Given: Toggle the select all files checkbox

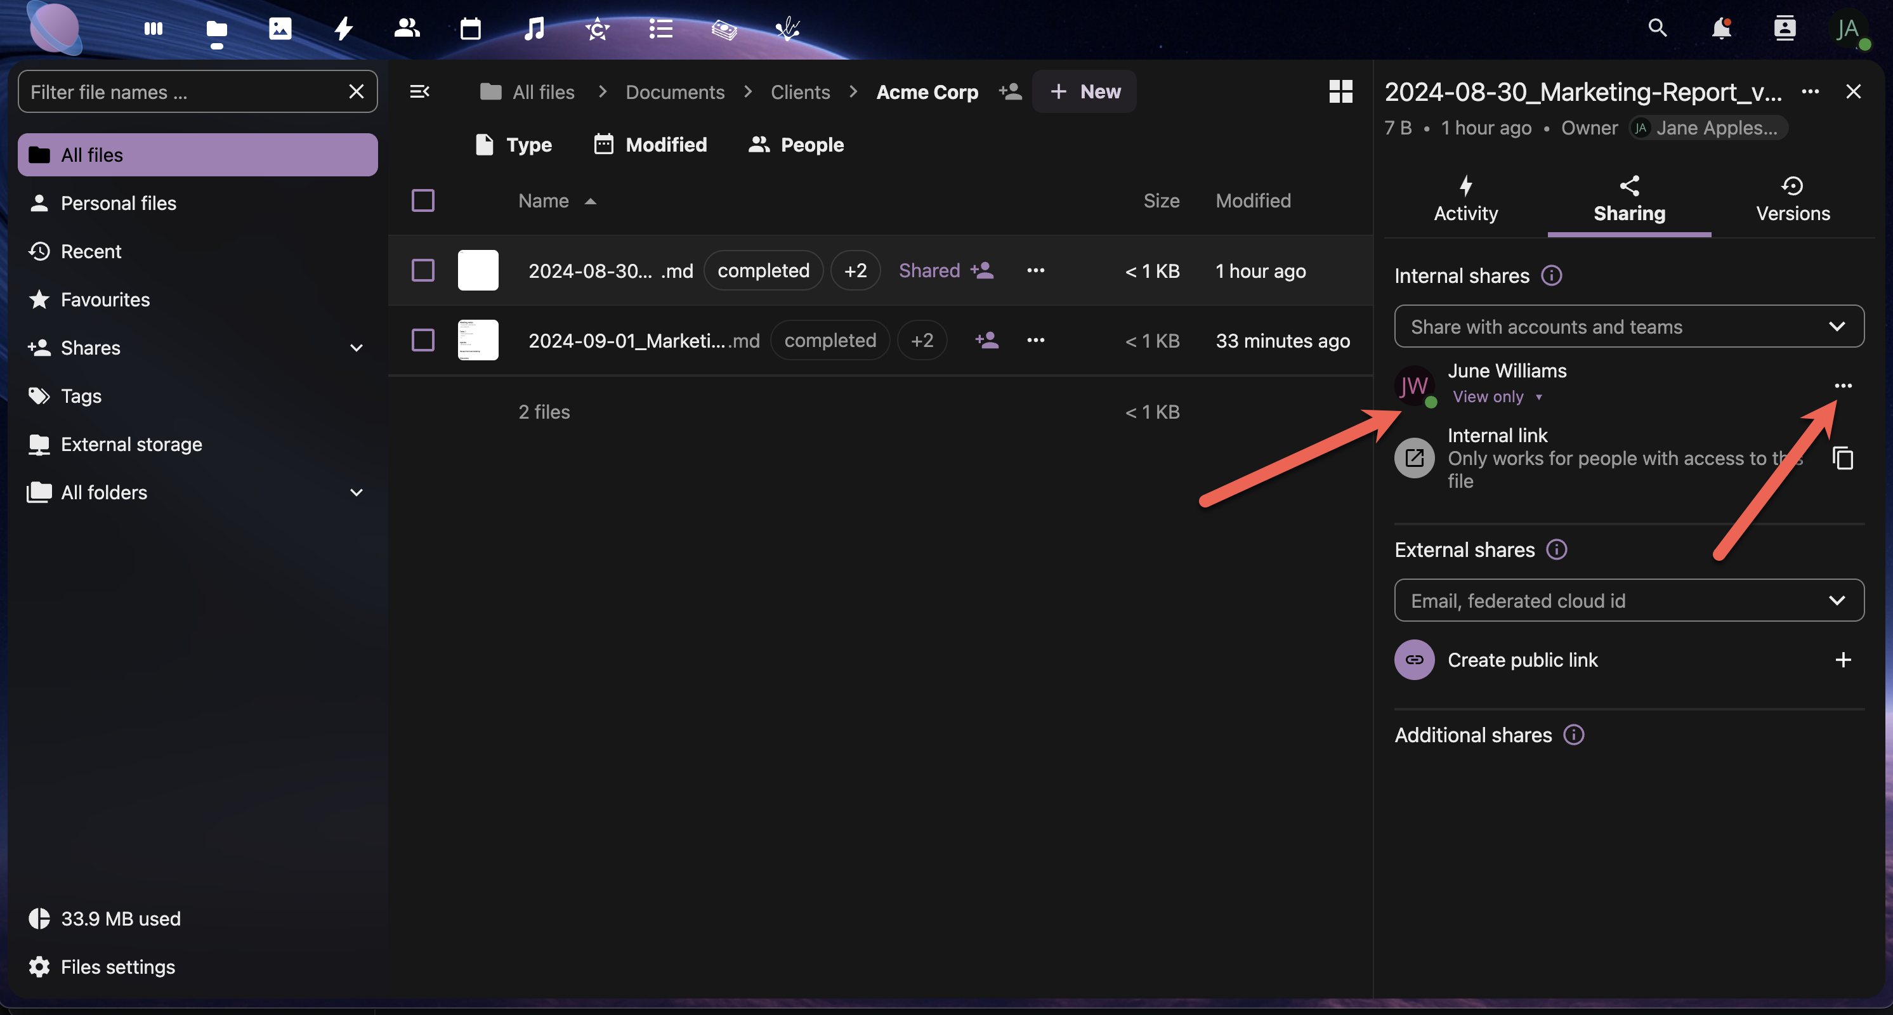Looking at the screenshot, I should [422, 200].
